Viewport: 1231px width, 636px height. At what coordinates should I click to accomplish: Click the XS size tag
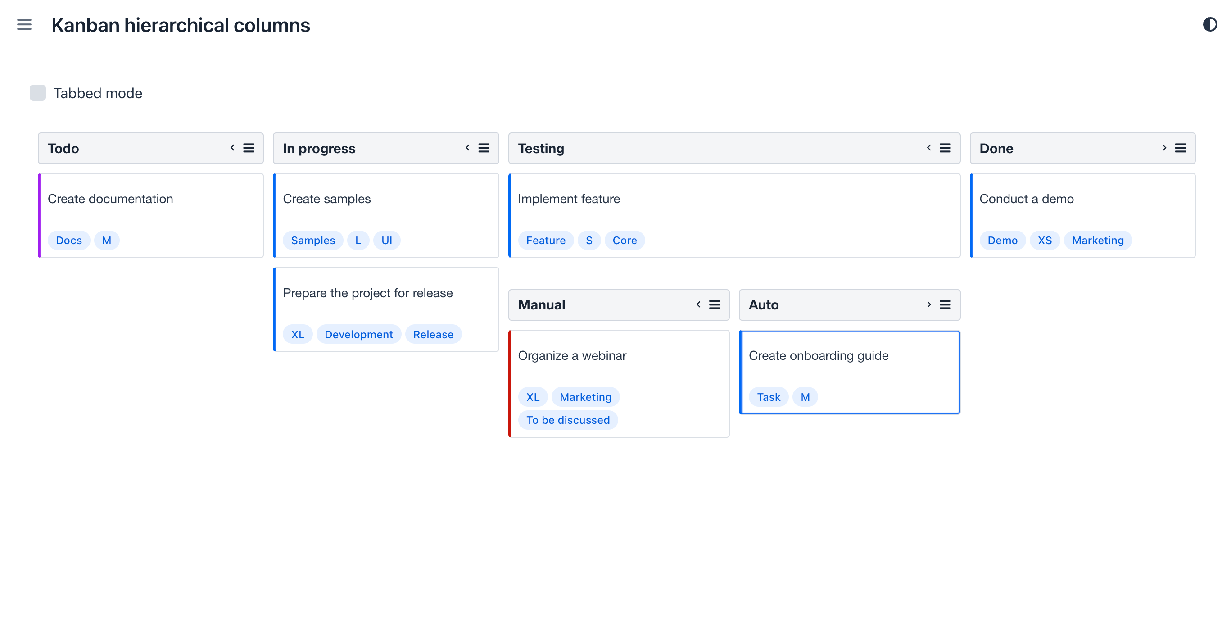point(1045,240)
